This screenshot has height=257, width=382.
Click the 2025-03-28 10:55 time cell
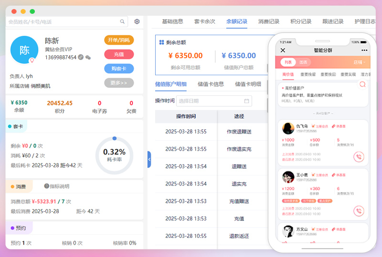point(186,236)
